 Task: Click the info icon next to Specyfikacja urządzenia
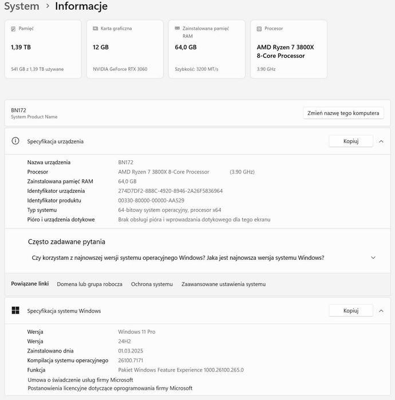(15, 141)
